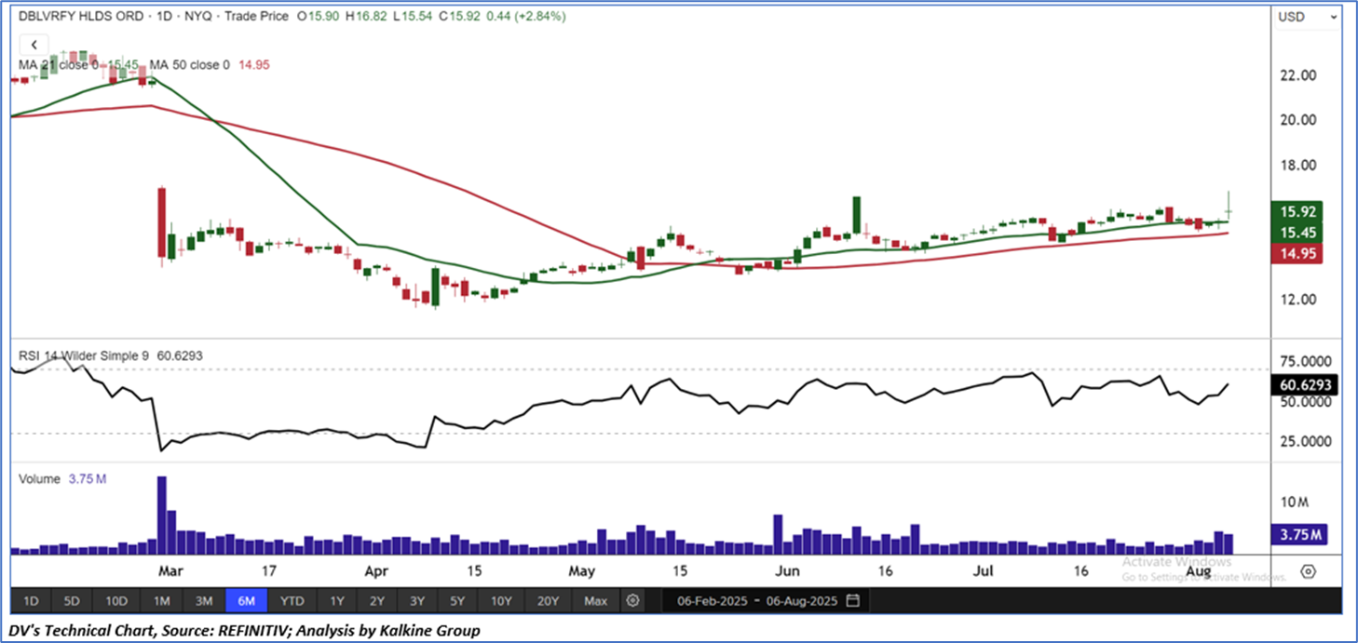Click the 3.75 M volume tag on axis
Screen dimensions: 1358x643
click(x=1297, y=535)
